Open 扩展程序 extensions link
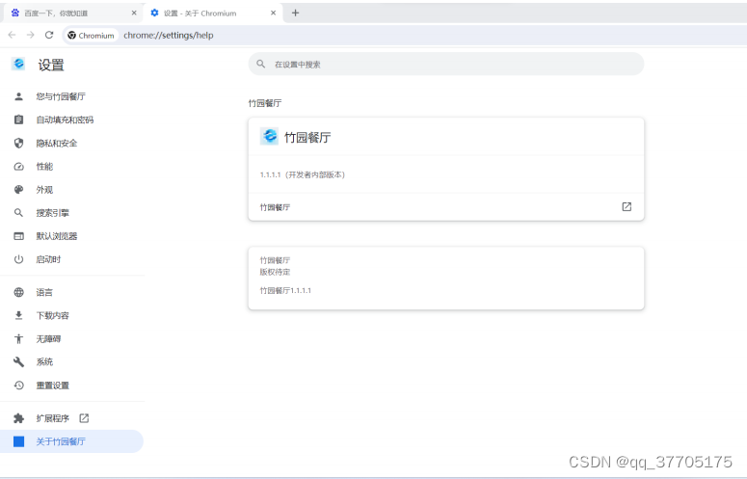The height and width of the screenshot is (479, 747). pyautogui.click(x=71, y=418)
